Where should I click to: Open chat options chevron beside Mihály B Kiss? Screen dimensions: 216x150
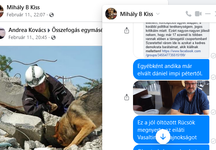pyautogui.click(x=158, y=14)
